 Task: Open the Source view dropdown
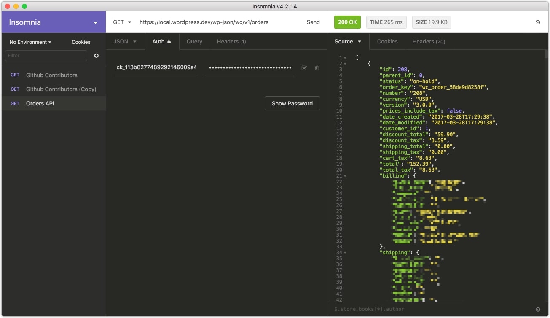pyautogui.click(x=348, y=41)
